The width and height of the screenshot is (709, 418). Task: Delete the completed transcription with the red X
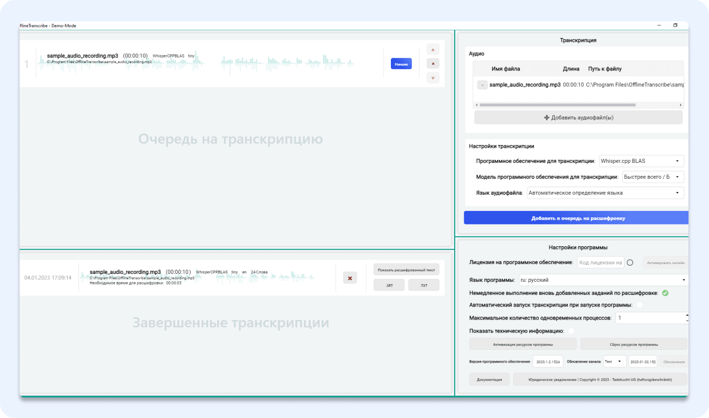point(350,278)
